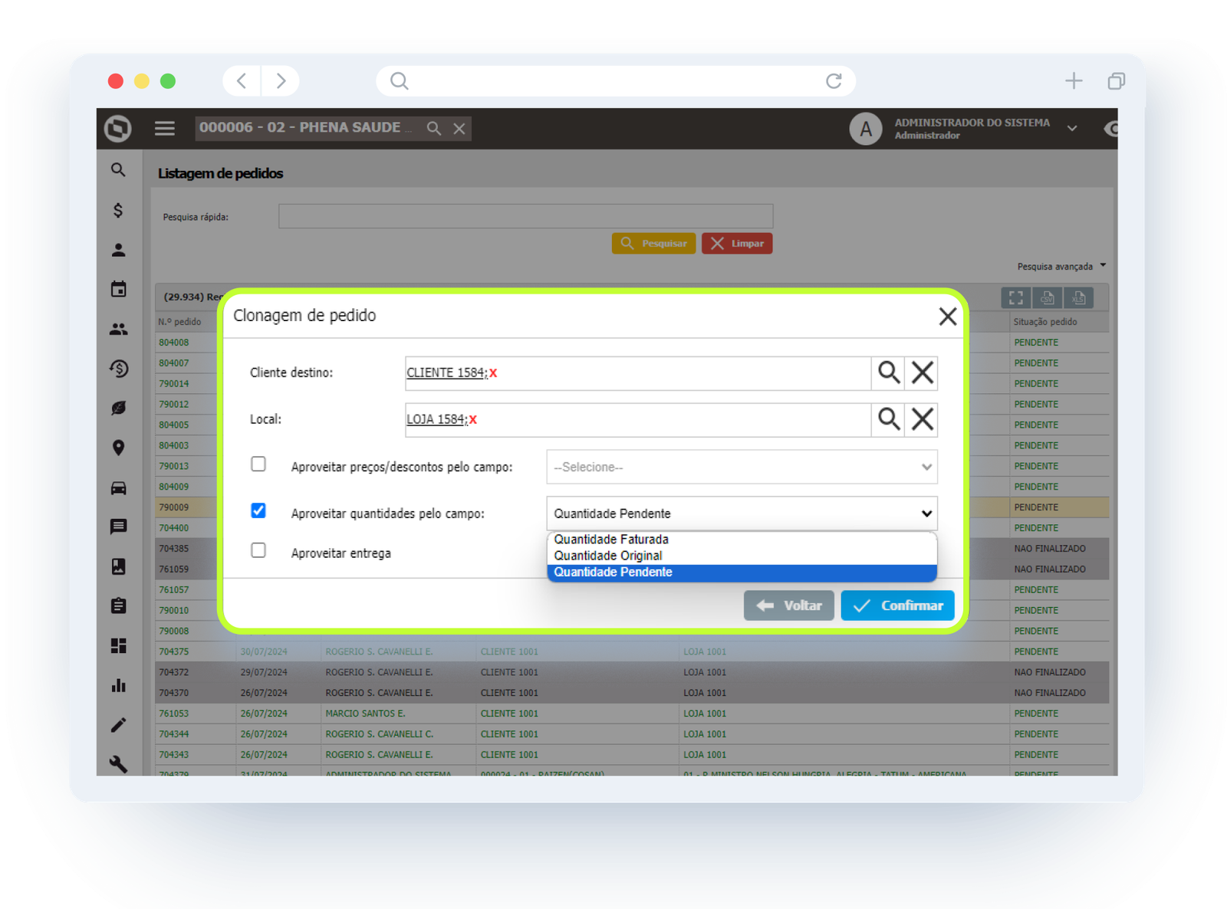Toggle fullscreen grid view icon
The height and width of the screenshot is (909, 1227).
1016,298
